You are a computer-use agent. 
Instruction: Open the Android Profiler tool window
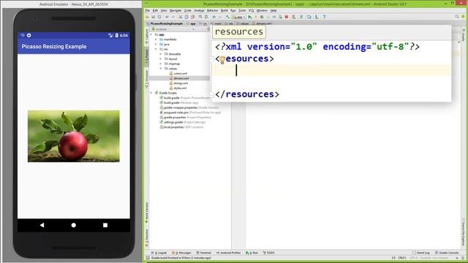point(229,253)
